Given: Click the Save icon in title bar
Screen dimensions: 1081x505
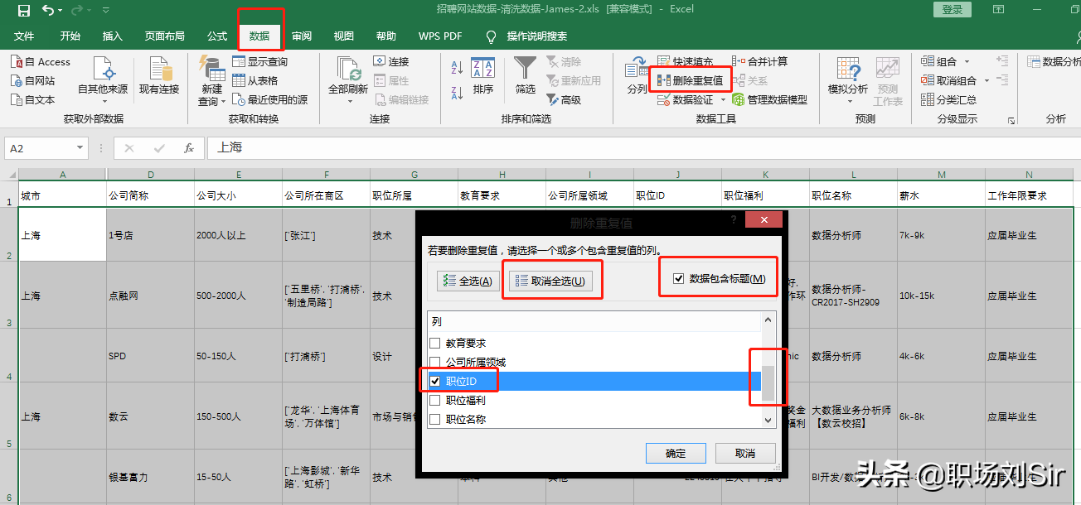Looking at the screenshot, I should coord(23,11).
